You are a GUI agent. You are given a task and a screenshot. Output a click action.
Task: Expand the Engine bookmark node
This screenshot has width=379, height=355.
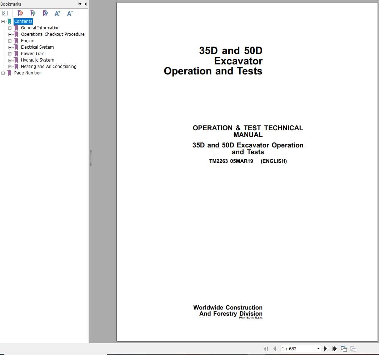tap(10, 41)
